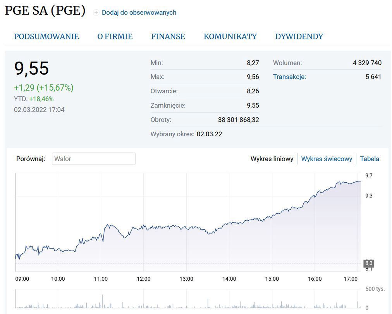The width and height of the screenshot is (392, 314).
Task: Click the Transakcje link
Action: tap(289, 77)
